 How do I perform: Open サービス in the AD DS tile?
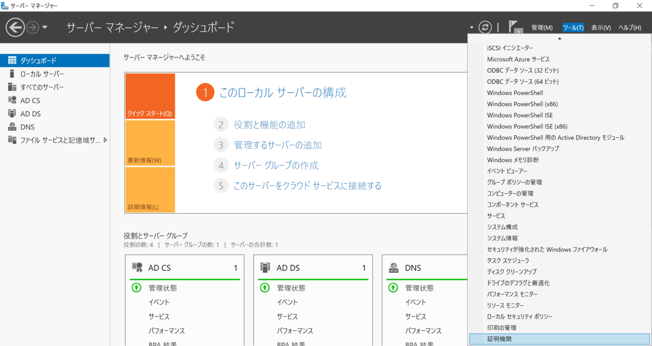[287, 316]
